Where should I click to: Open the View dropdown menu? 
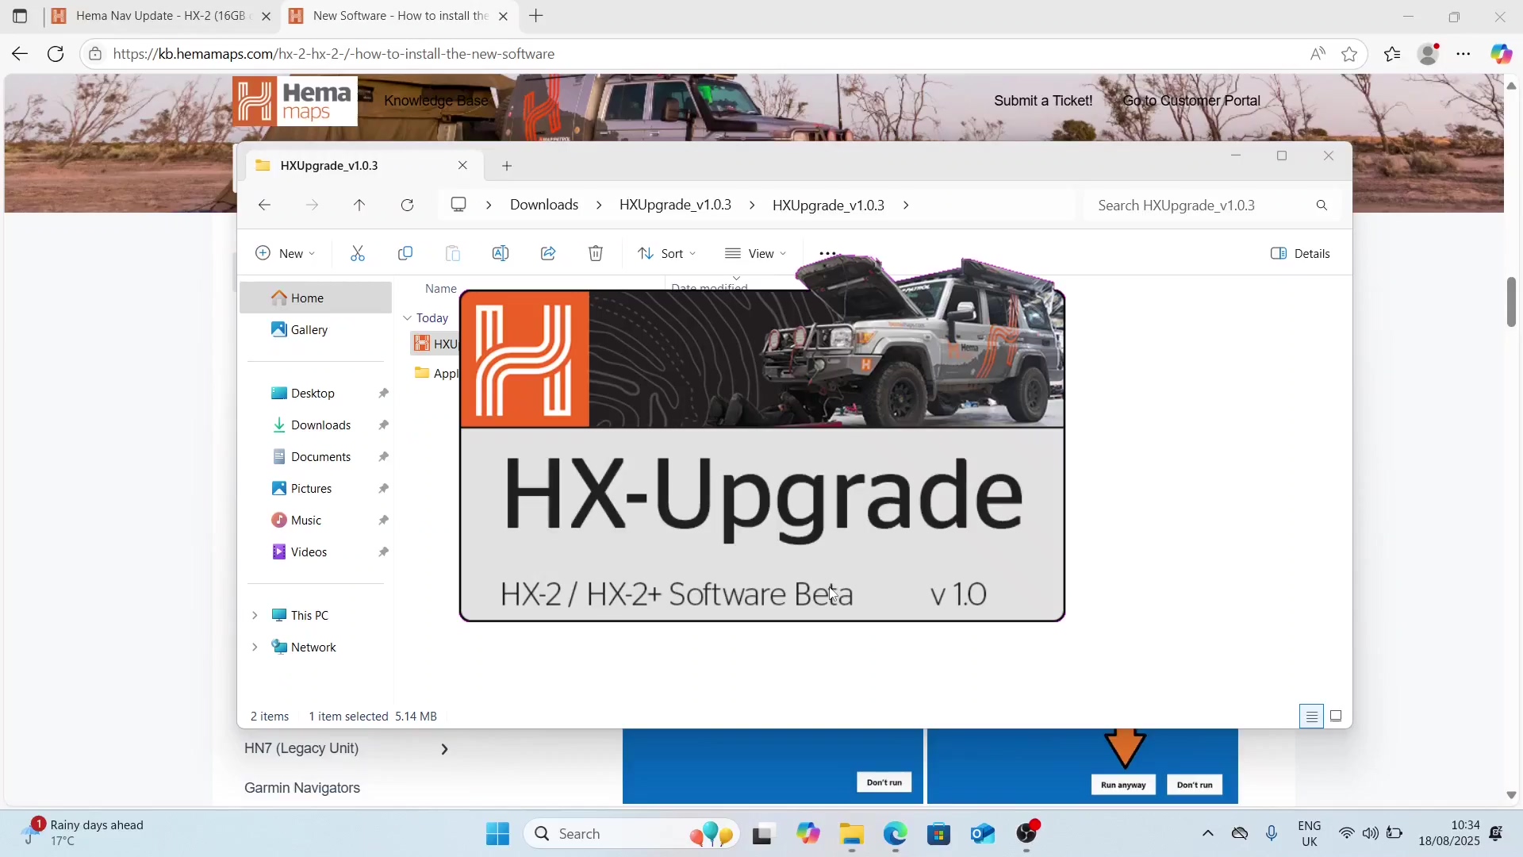point(755,253)
